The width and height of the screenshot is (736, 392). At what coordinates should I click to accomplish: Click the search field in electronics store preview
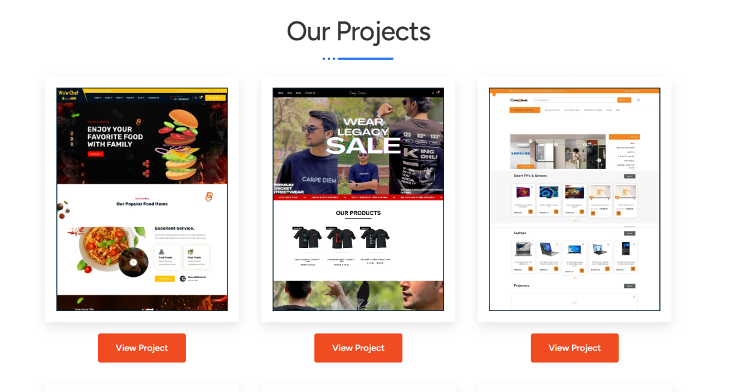point(575,100)
